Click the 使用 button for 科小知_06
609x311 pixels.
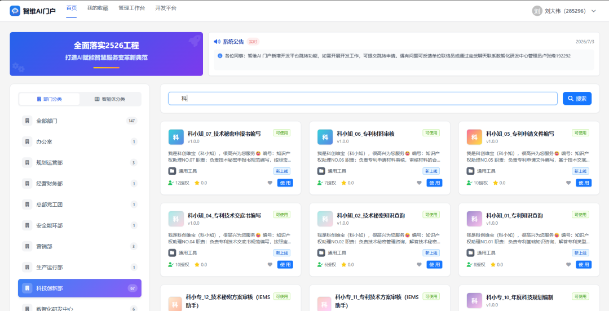(x=434, y=183)
